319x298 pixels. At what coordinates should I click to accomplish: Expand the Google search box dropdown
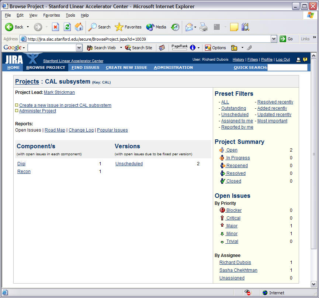coord(79,48)
